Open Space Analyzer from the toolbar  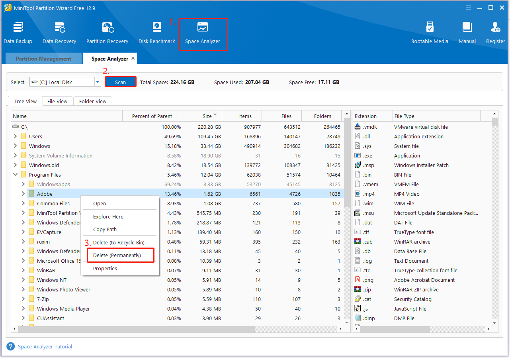pyautogui.click(x=203, y=33)
